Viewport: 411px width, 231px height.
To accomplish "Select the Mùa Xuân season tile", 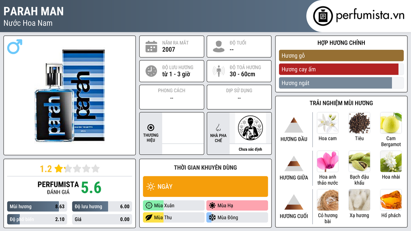I will (x=174, y=206).
